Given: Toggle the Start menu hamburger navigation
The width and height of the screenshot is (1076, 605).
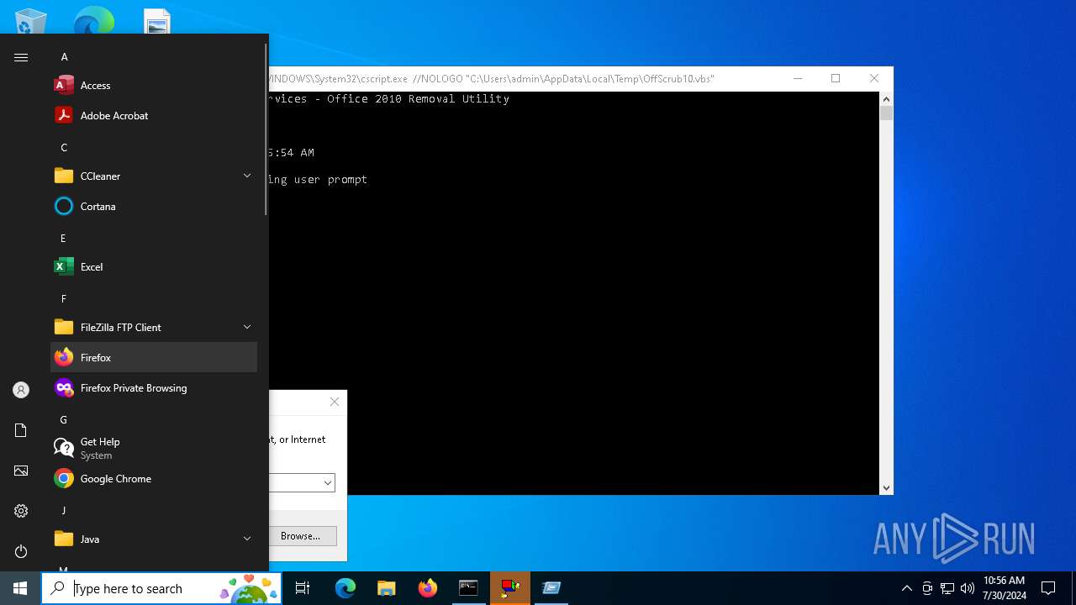Looking at the screenshot, I should tap(21, 57).
